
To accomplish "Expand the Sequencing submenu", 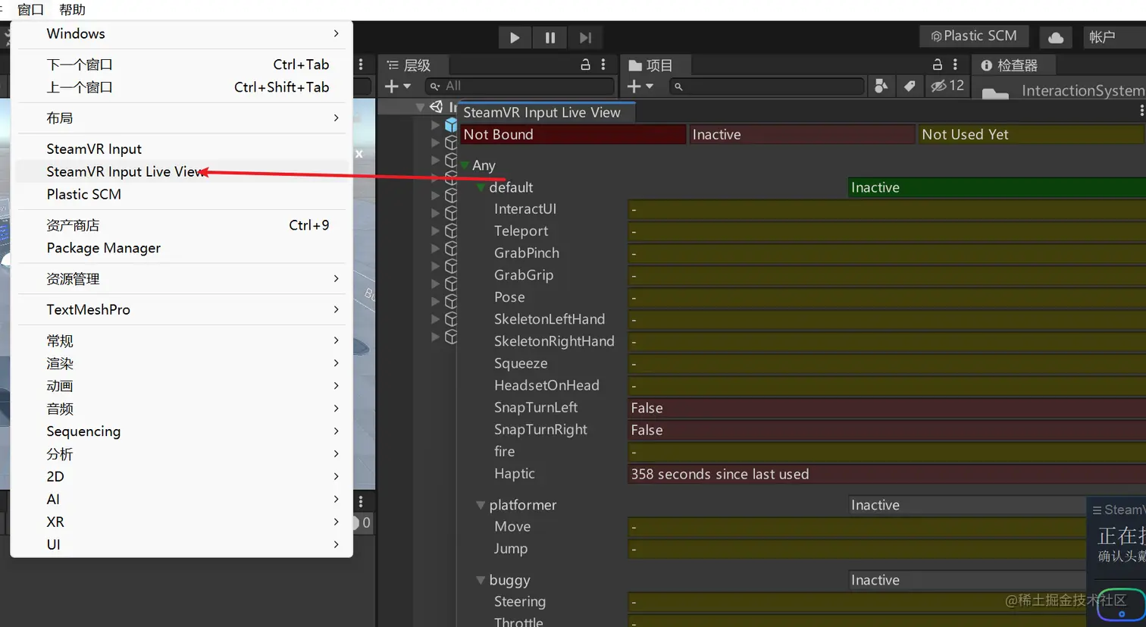I will 182,431.
